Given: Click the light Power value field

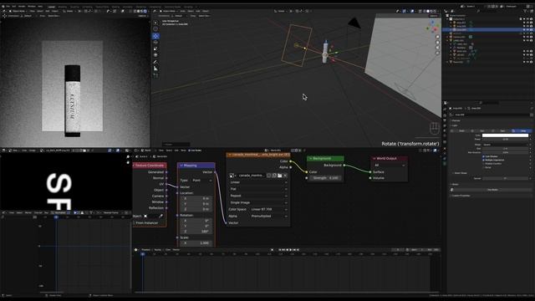Looking at the screenshot, I should tap(505, 140).
